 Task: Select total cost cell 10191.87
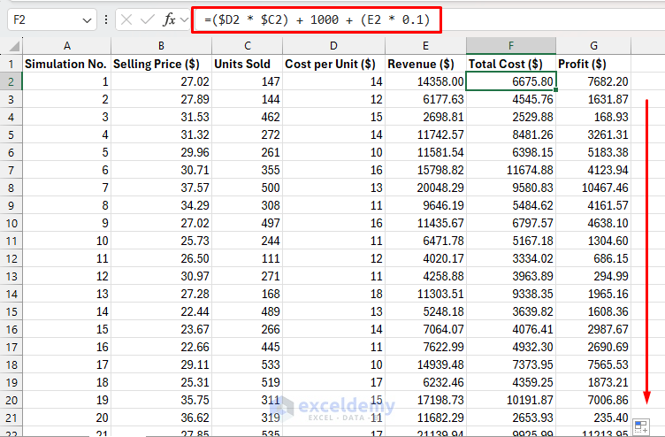tap(511, 400)
